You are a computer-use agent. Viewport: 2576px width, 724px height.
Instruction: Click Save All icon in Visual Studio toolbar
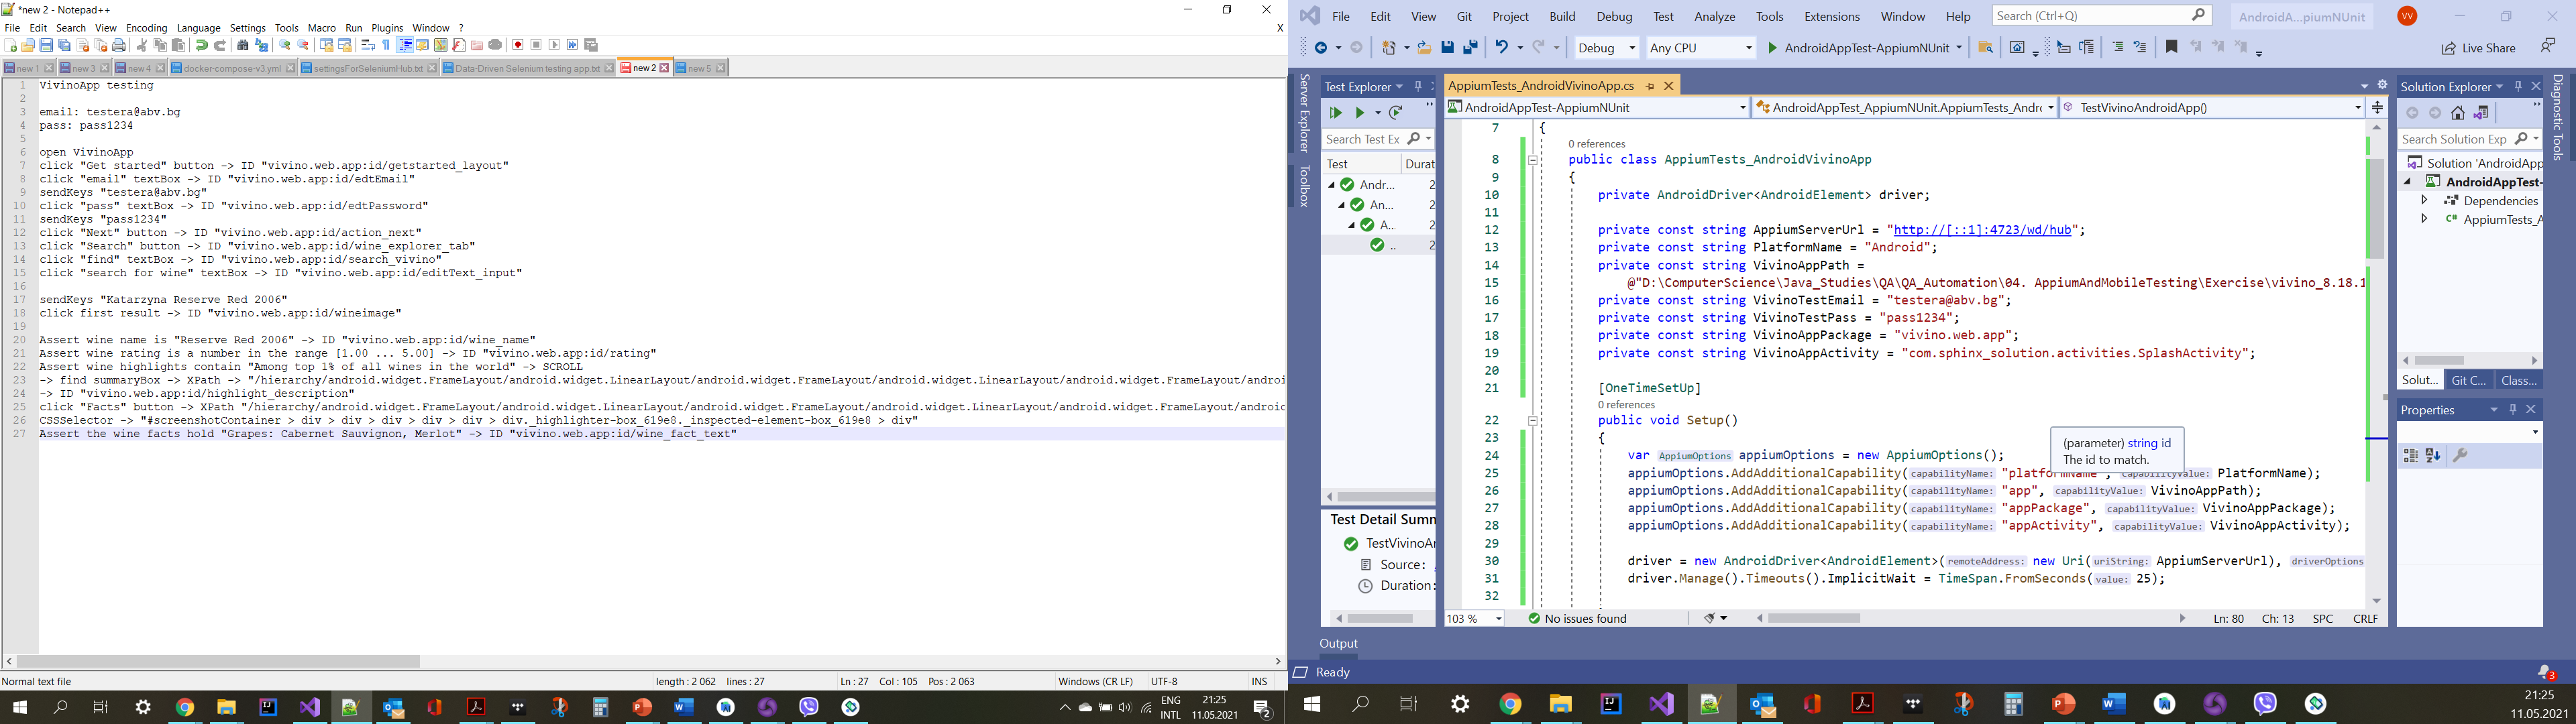click(1471, 47)
